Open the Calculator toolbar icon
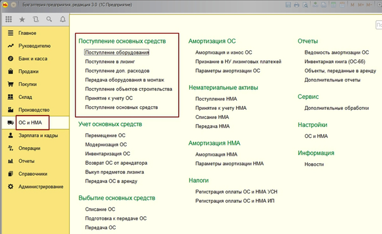This screenshot has width=382, height=234. tap(334, 5)
